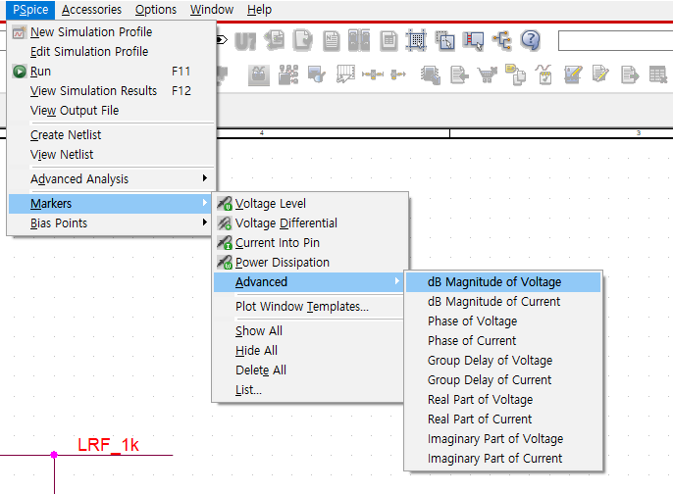
Task: Click the Cross Reference parts icon
Action: pyautogui.click(x=359, y=41)
